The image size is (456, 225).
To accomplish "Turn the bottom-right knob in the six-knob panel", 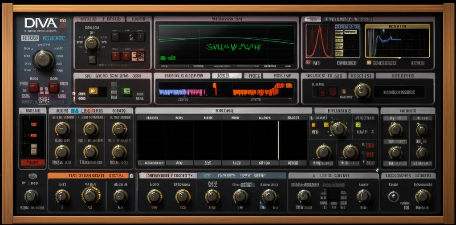I will coord(119,151).
